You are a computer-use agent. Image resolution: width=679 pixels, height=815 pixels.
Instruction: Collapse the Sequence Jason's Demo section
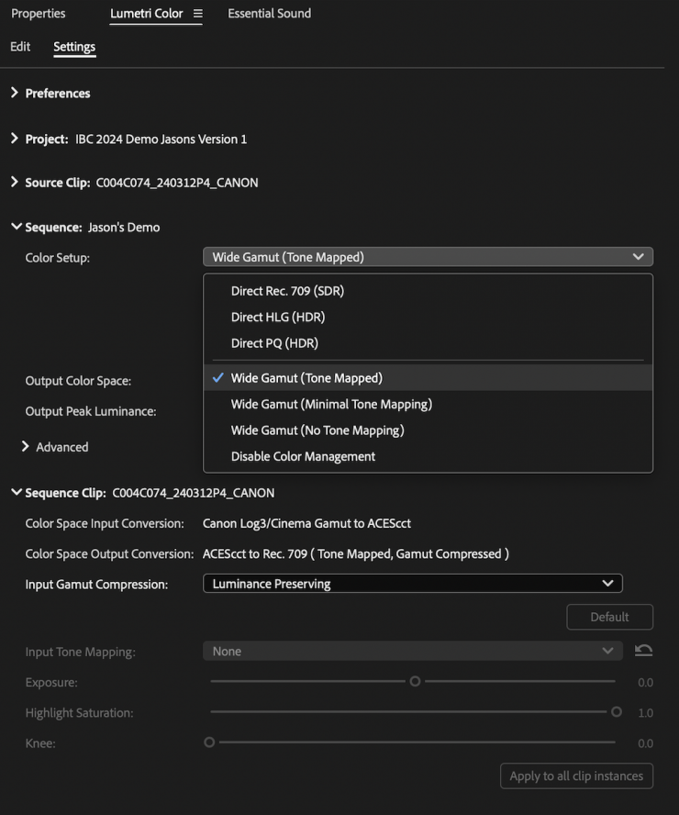point(15,227)
